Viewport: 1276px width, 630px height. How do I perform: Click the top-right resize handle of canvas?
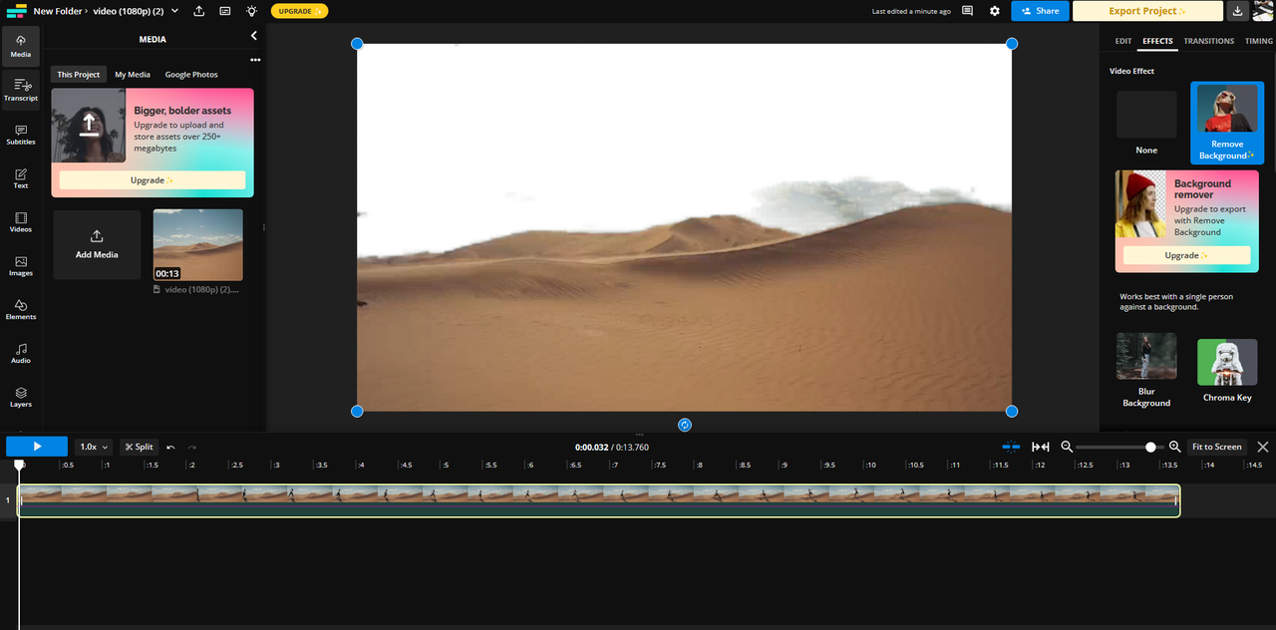coord(1012,44)
